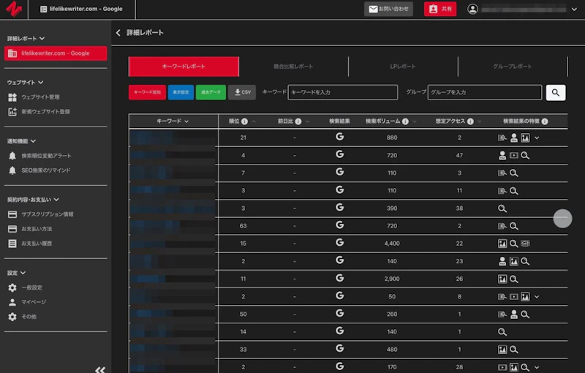
Task: Click the magnifier search button next to group field
Action: pyautogui.click(x=556, y=92)
